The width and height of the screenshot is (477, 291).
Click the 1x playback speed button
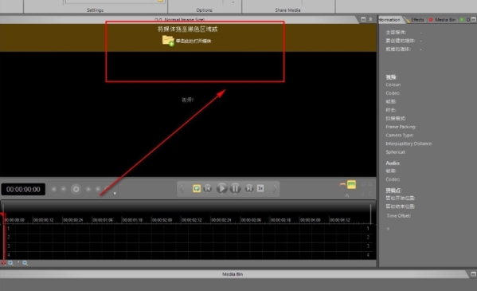[260, 189]
